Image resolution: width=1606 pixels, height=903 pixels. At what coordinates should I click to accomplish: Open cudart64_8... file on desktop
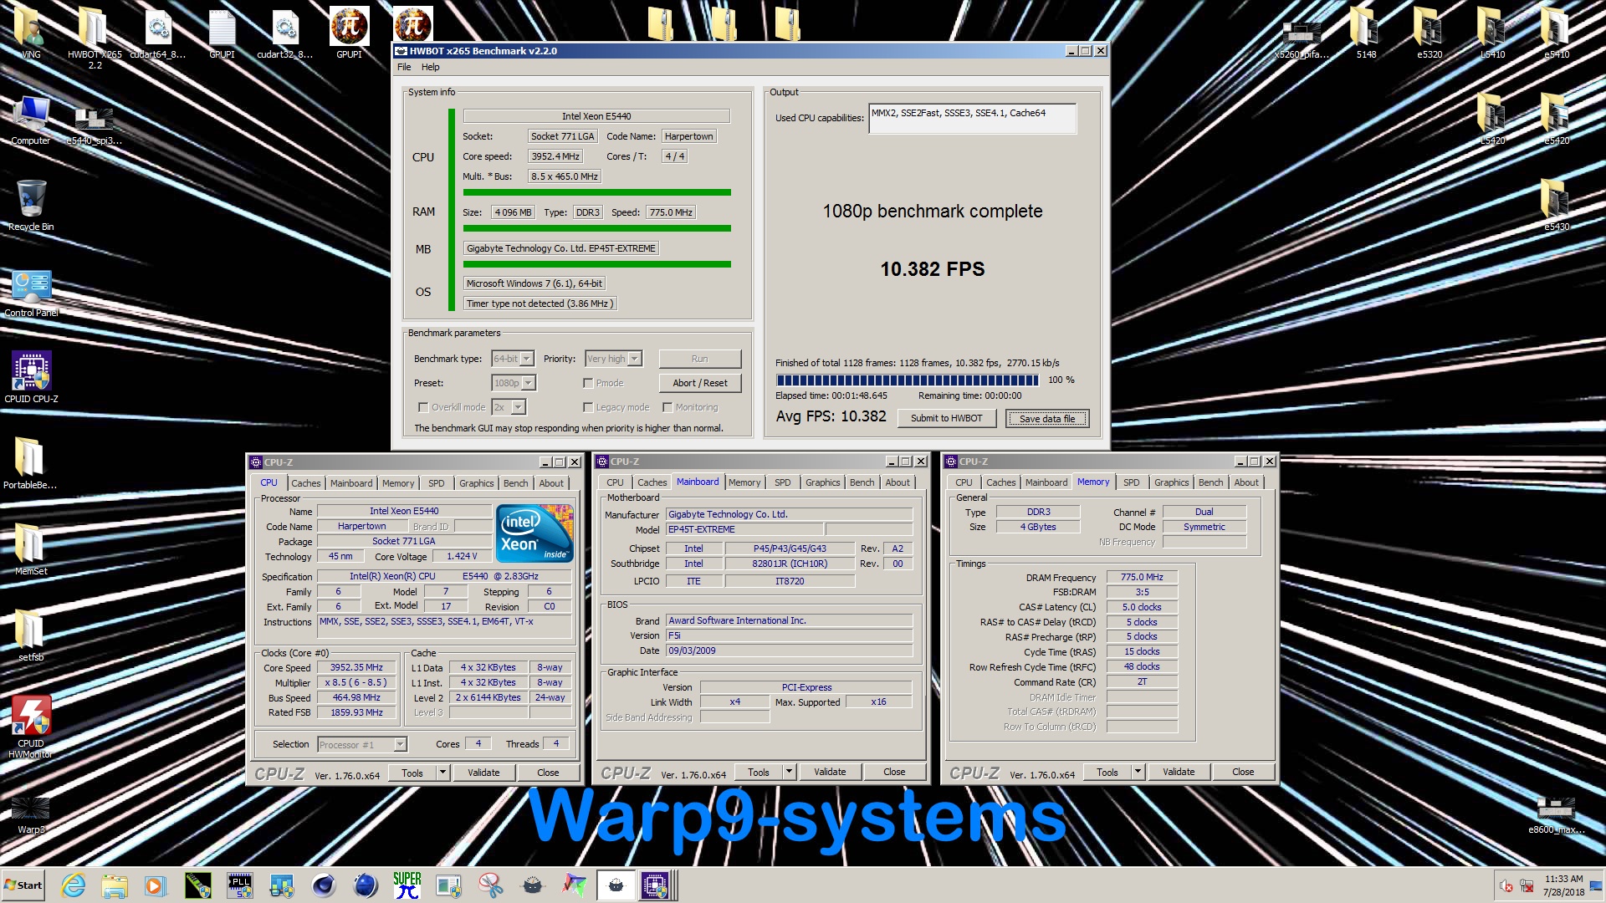point(158,33)
